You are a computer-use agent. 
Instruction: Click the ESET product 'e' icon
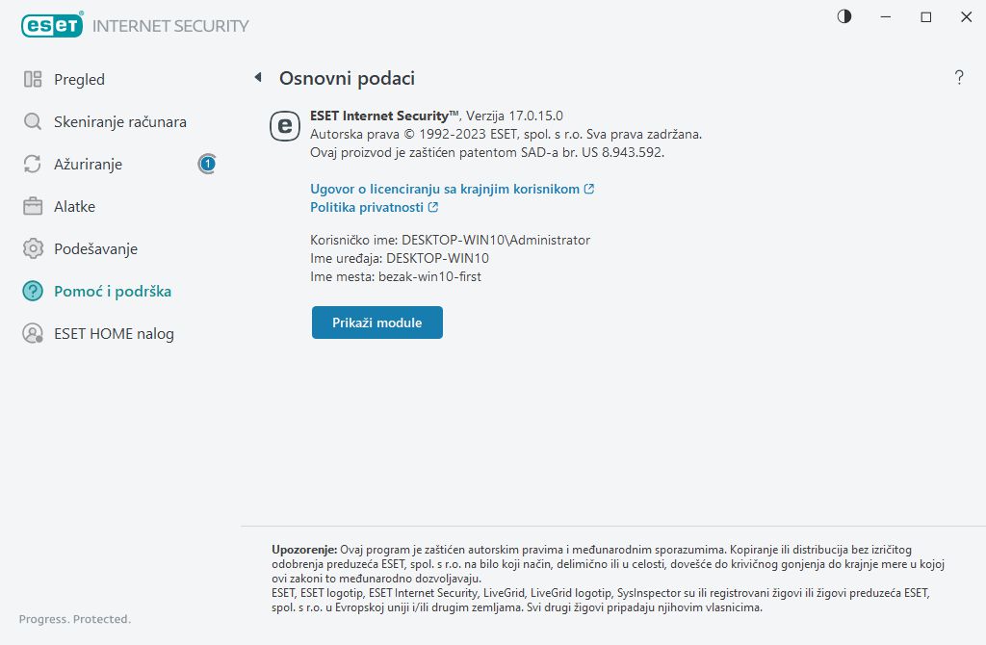click(x=285, y=125)
